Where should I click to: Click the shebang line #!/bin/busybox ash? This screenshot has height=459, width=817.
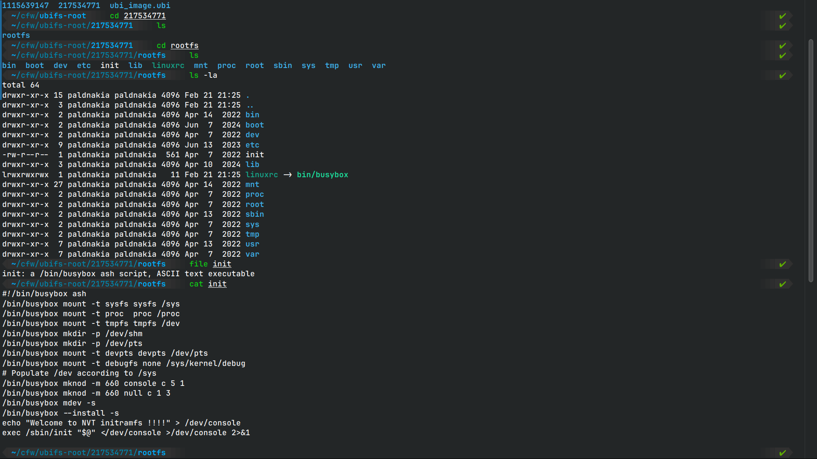44,294
